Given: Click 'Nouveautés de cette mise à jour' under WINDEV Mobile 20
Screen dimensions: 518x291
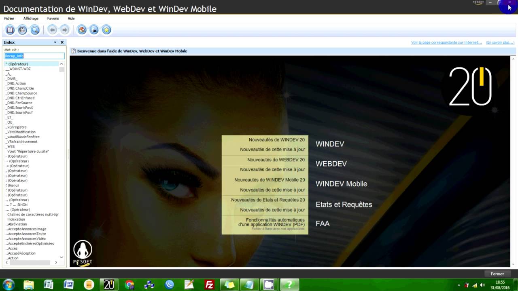Looking at the screenshot, I should coord(272,190).
